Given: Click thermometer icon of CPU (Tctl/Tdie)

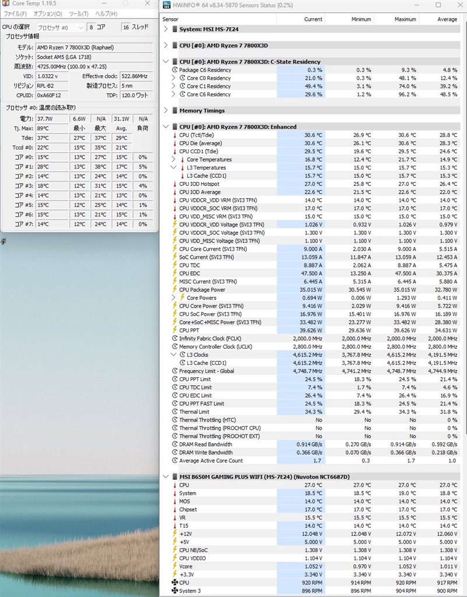Looking at the screenshot, I should tap(175, 135).
